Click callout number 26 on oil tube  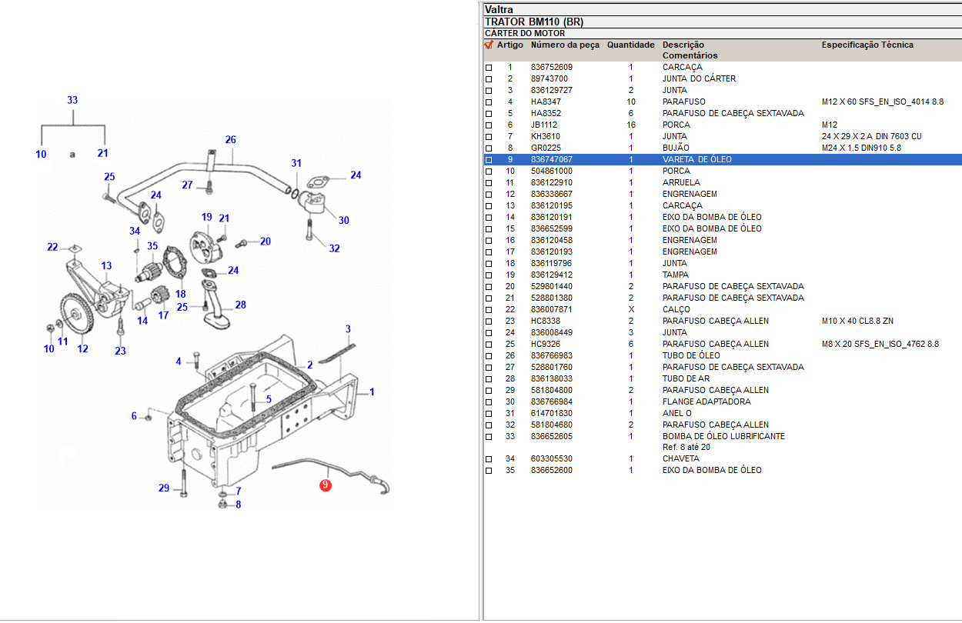pos(230,140)
